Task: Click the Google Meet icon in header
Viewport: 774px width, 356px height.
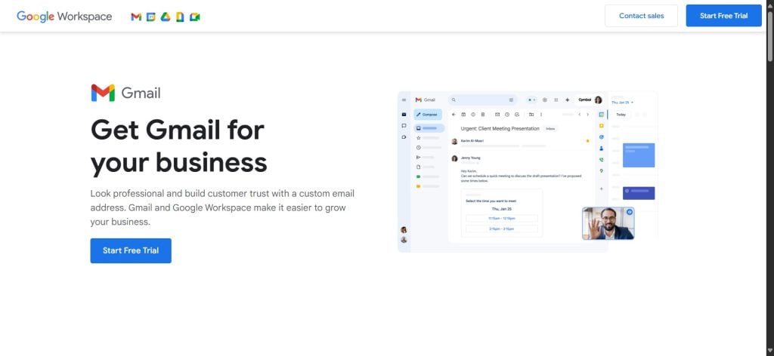Action: [195, 17]
